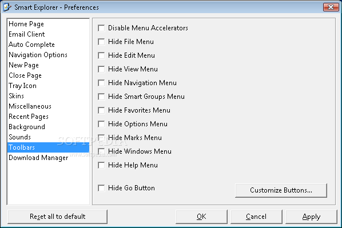This screenshot has height=228, width=342.
Task: Open Customize Buttons dialog
Action: [281, 190]
